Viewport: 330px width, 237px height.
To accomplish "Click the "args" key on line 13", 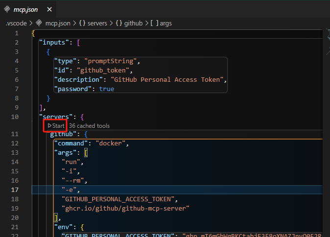I will 65,153.
